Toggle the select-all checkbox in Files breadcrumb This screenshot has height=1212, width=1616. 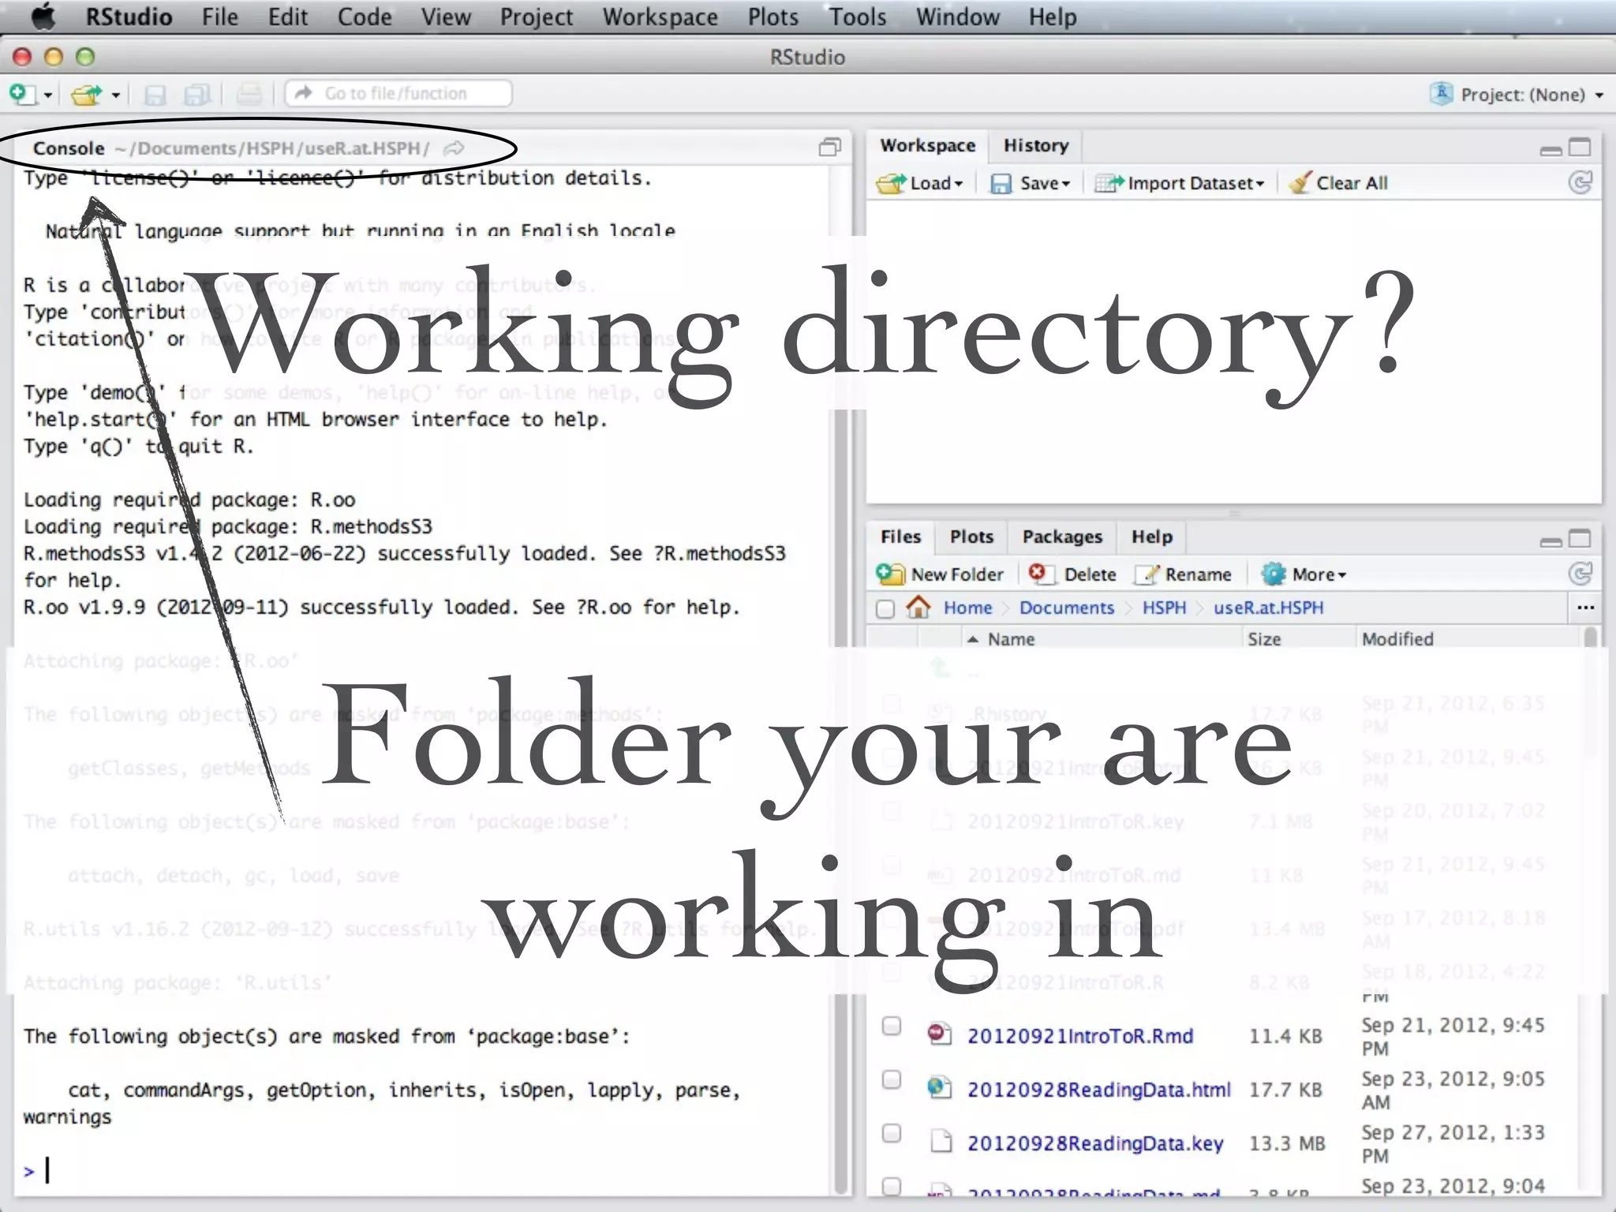(x=885, y=608)
